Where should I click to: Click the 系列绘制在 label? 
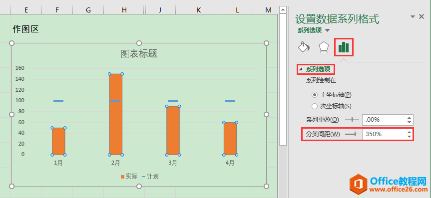click(x=321, y=80)
